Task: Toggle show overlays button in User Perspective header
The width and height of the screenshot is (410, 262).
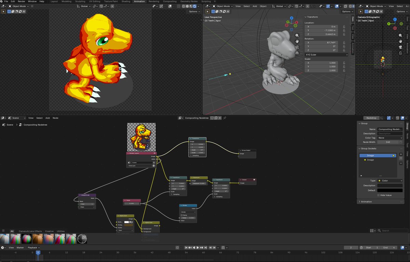Action: [337, 6]
